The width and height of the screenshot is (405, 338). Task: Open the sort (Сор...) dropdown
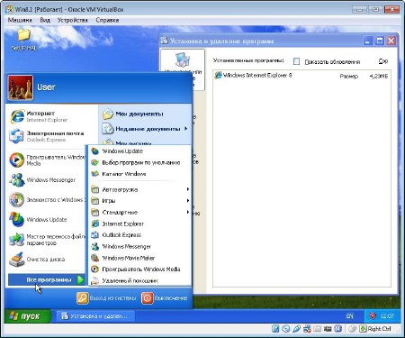[383, 61]
